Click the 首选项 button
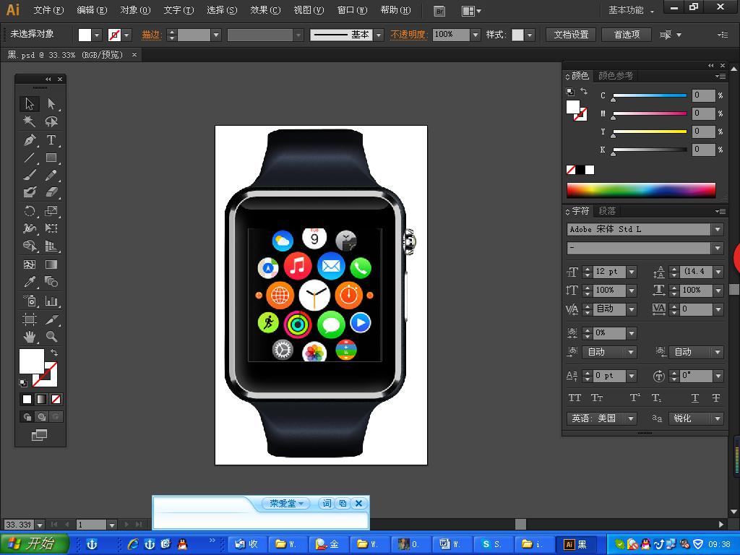740x555 pixels. coord(627,35)
